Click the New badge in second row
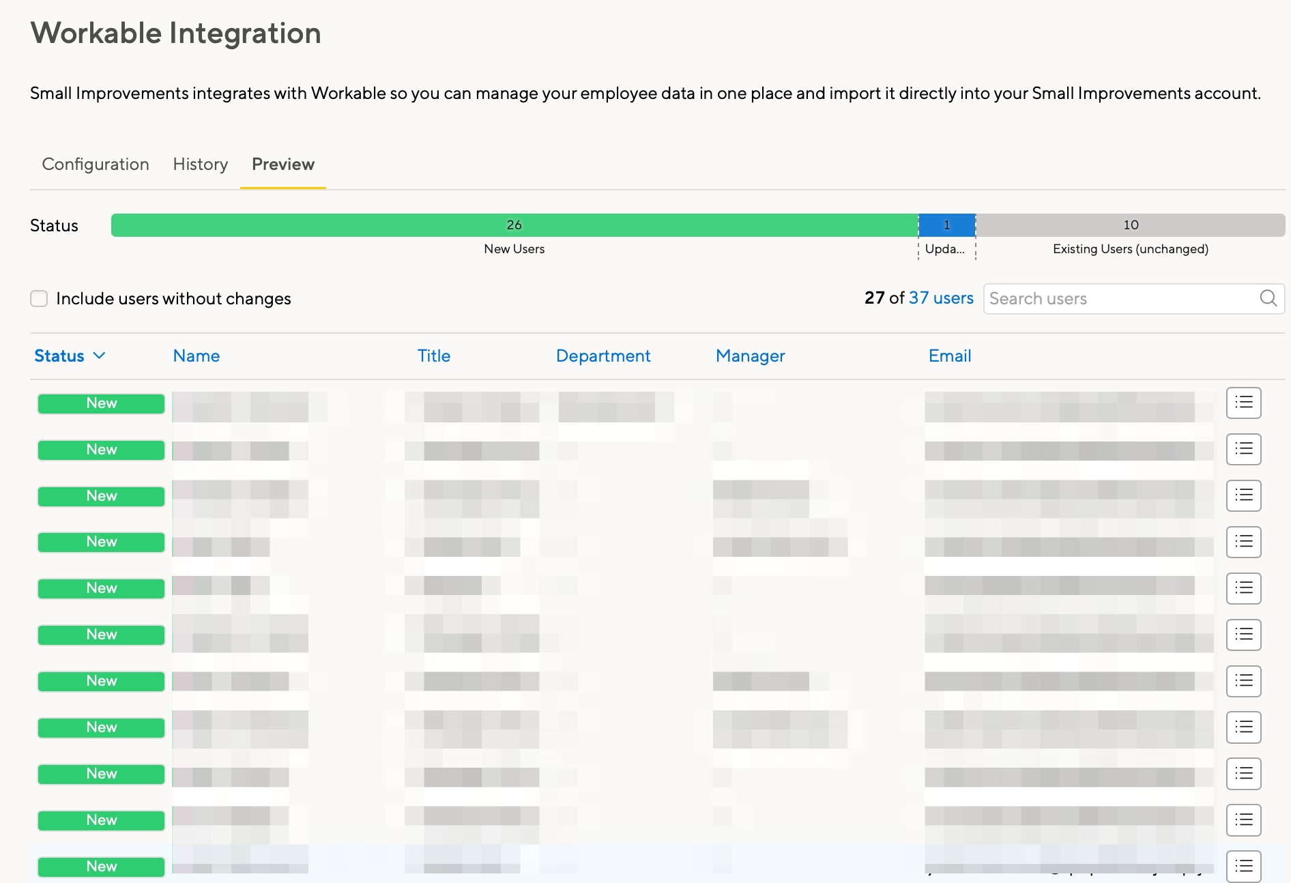This screenshot has width=1291, height=883. [101, 450]
